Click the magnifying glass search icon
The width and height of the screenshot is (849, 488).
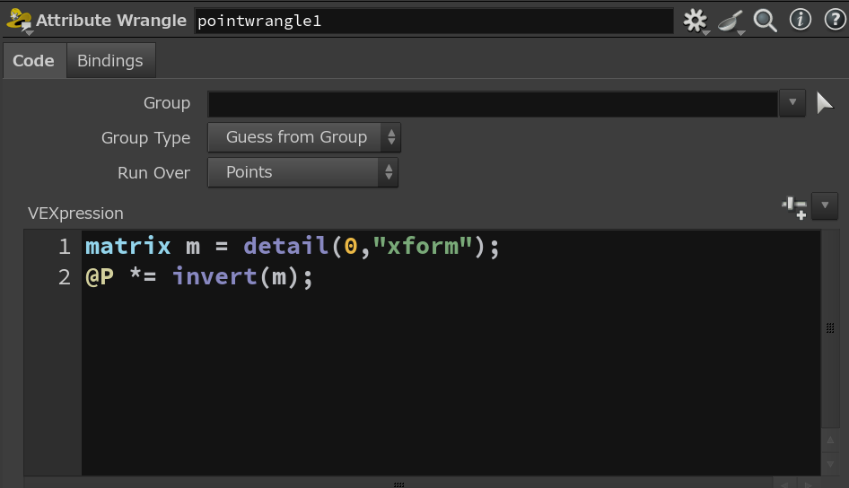click(766, 21)
